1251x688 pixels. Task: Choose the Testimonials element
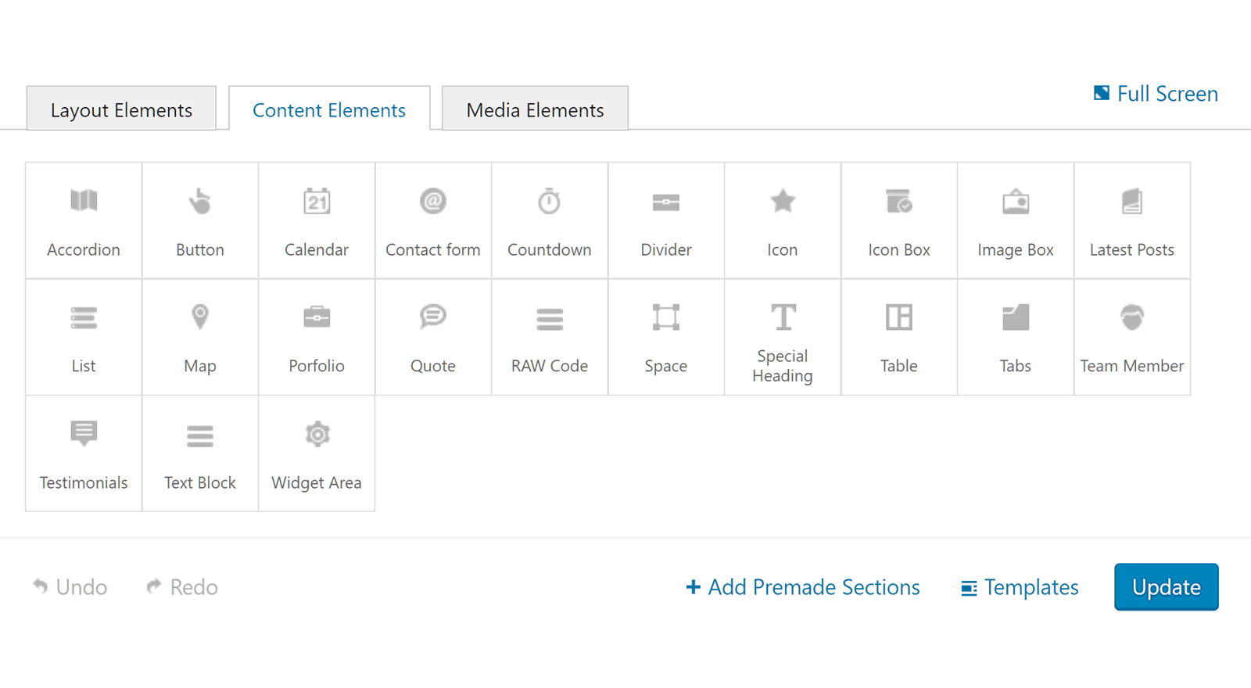84,453
